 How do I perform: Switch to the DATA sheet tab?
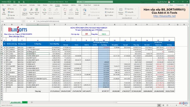coord(25,102)
